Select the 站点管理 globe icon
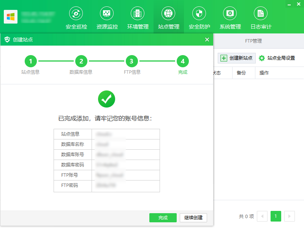The width and height of the screenshot is (304, 228). 168,13
